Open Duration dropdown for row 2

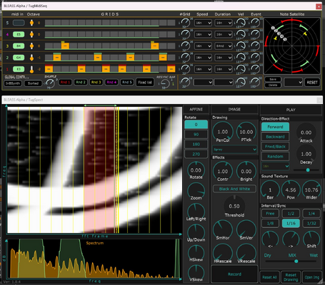[224, 57]
